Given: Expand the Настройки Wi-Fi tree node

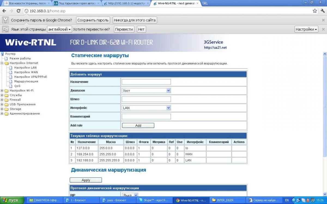Looking at the screenshot, I should [x=2, y=91].
